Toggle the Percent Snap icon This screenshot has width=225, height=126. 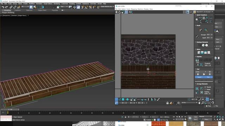tap(90, 7)
